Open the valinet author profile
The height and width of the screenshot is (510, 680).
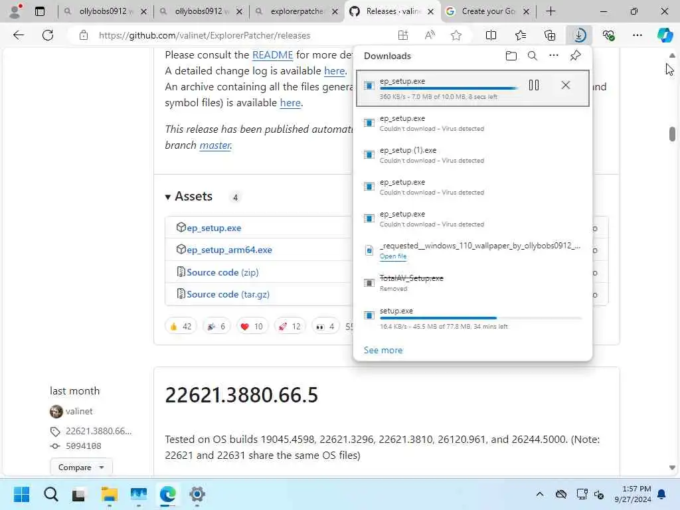[79, 411]
